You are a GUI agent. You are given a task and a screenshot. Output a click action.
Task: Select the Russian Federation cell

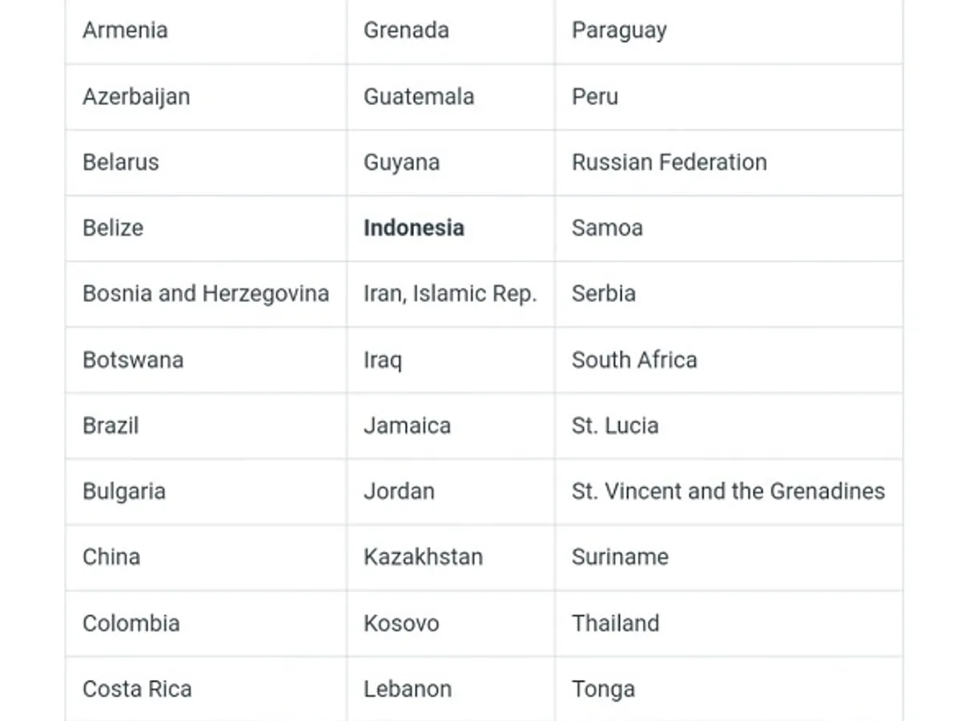pos(669,162)
